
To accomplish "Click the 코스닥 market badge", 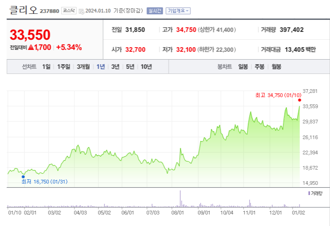I will 68,11.
